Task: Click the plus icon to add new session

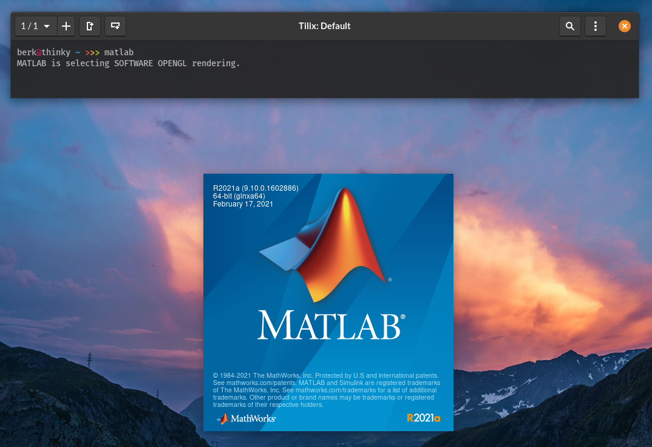Action: [66, 26]
